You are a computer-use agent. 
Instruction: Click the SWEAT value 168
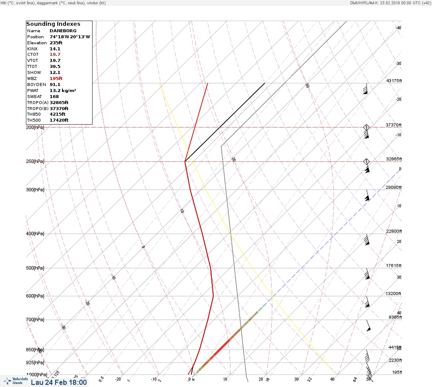point(54,97)
